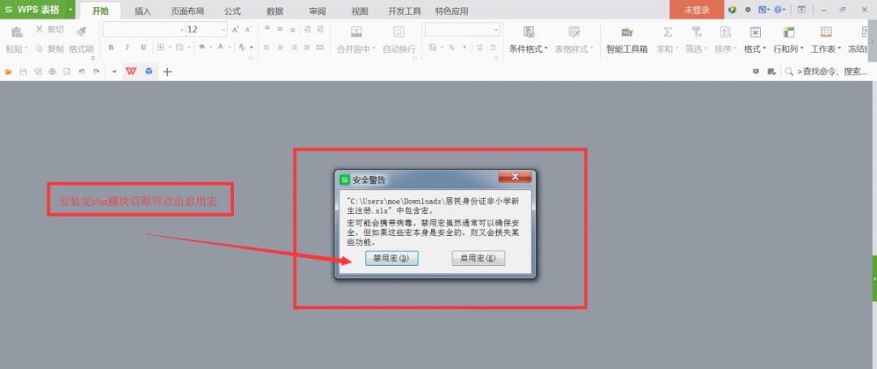Toggle underline formatting U
This screenshot has width=877, height=369.
tap(143, 48)
